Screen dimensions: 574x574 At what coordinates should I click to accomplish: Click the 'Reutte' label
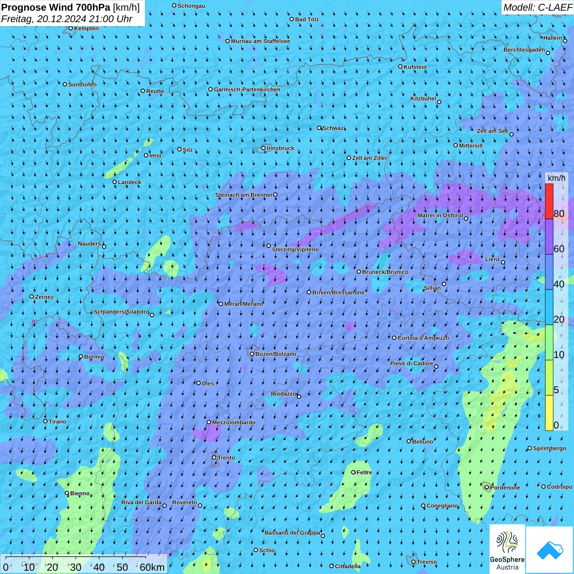point(155,91)
